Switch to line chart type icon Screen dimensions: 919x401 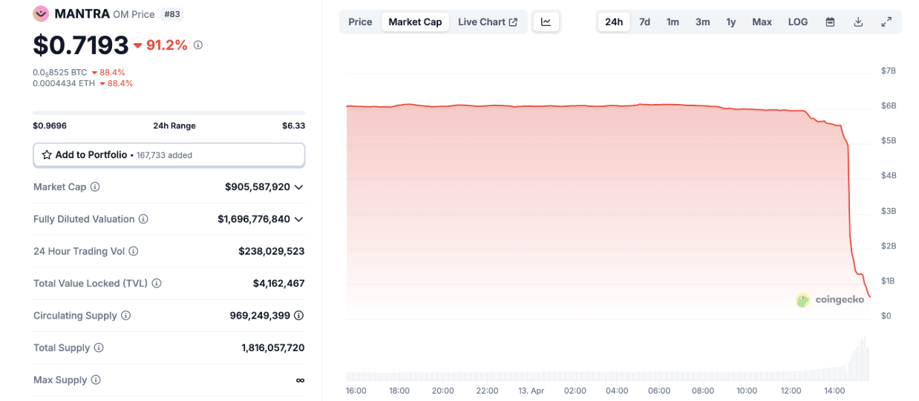pyautogui.click(x=546, y=22)
